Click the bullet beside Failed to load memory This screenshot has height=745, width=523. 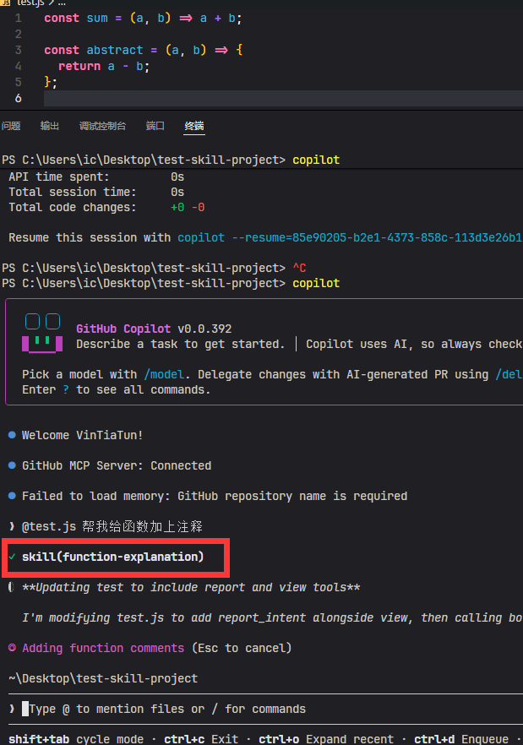(12, 496)
